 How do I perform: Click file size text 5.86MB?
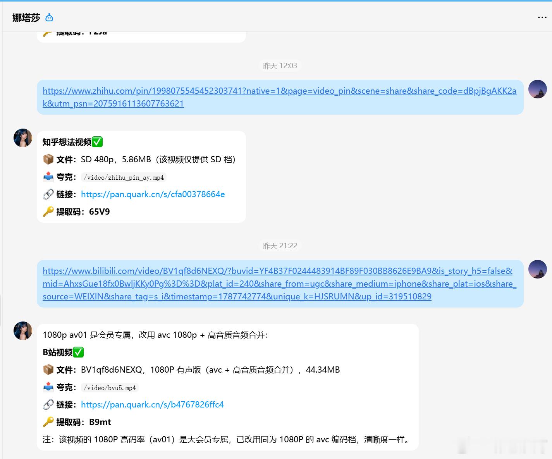click(136, 160)
